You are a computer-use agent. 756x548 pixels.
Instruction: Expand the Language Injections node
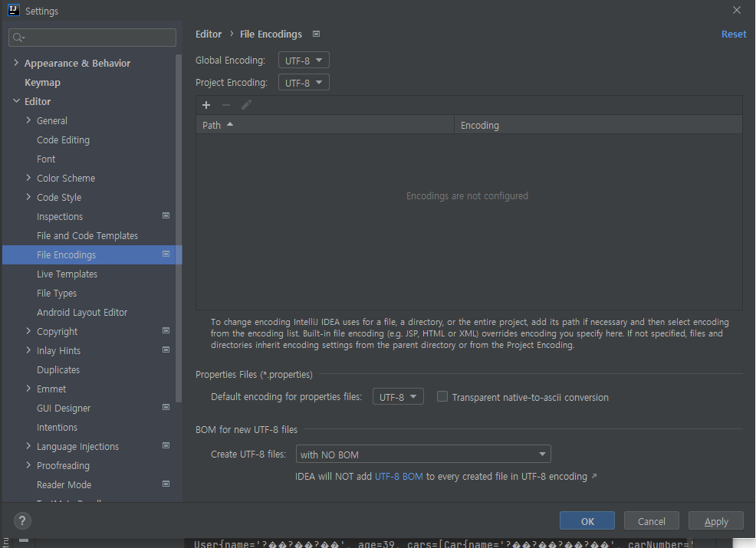point(28,446)
